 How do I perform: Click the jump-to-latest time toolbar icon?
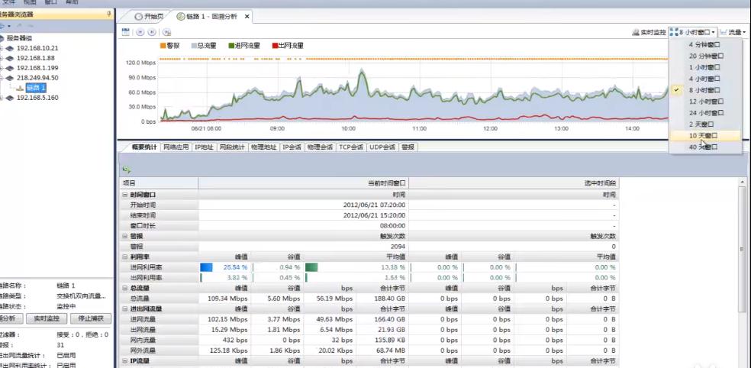click(x=166, y=32)
